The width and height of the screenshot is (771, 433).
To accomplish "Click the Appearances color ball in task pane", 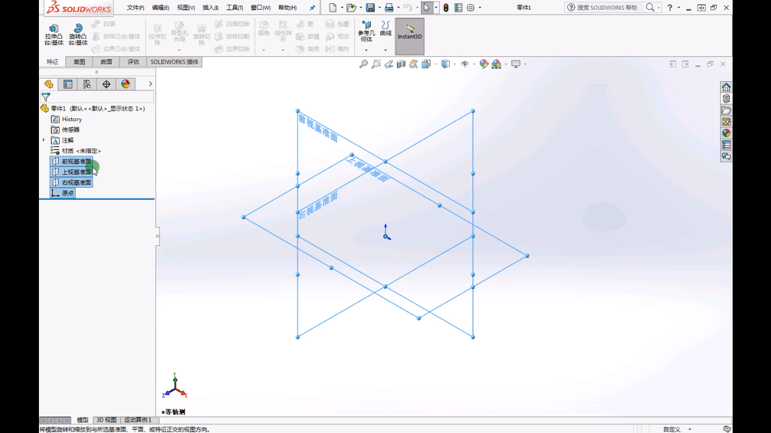I will (726, 133).
